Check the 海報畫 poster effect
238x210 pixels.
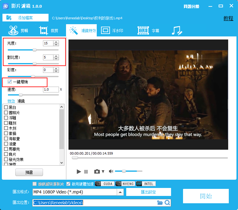pyautogui.click(x=6, y=139)
